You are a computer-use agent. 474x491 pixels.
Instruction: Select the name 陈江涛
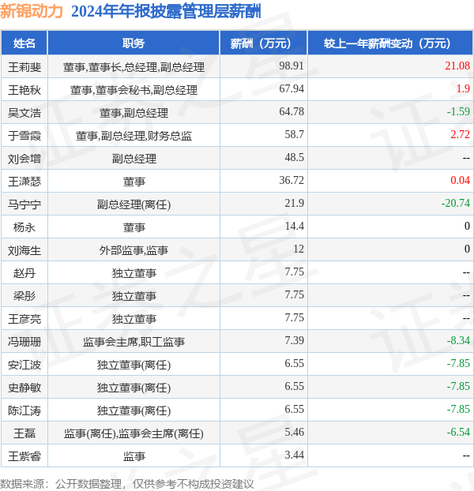[x=24, y=410]
